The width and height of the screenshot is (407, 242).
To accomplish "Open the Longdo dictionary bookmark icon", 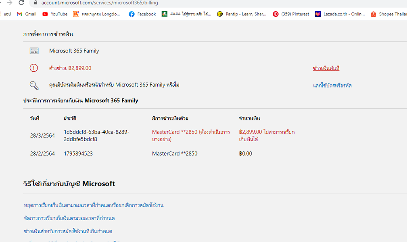I will pos(76,14).
